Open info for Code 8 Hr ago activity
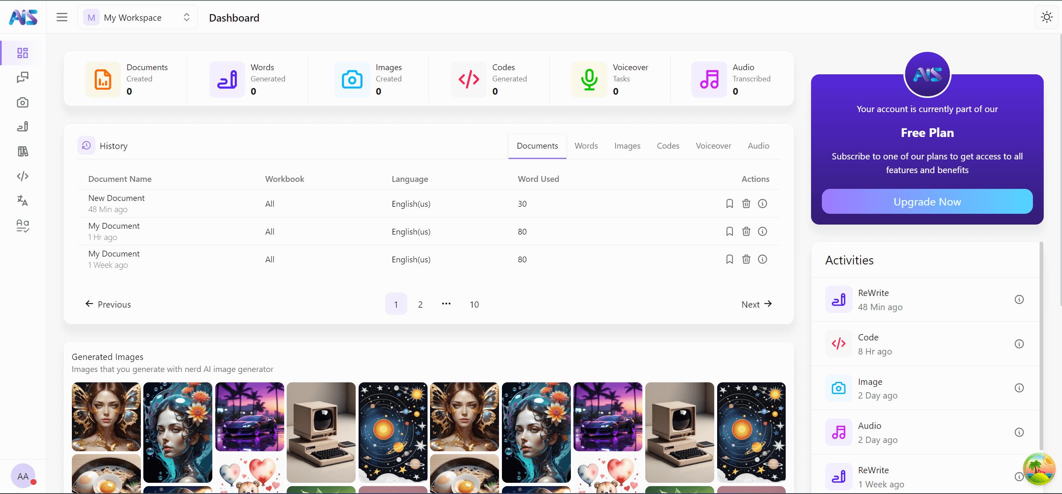The image size is (1062, 494). 1019,344
